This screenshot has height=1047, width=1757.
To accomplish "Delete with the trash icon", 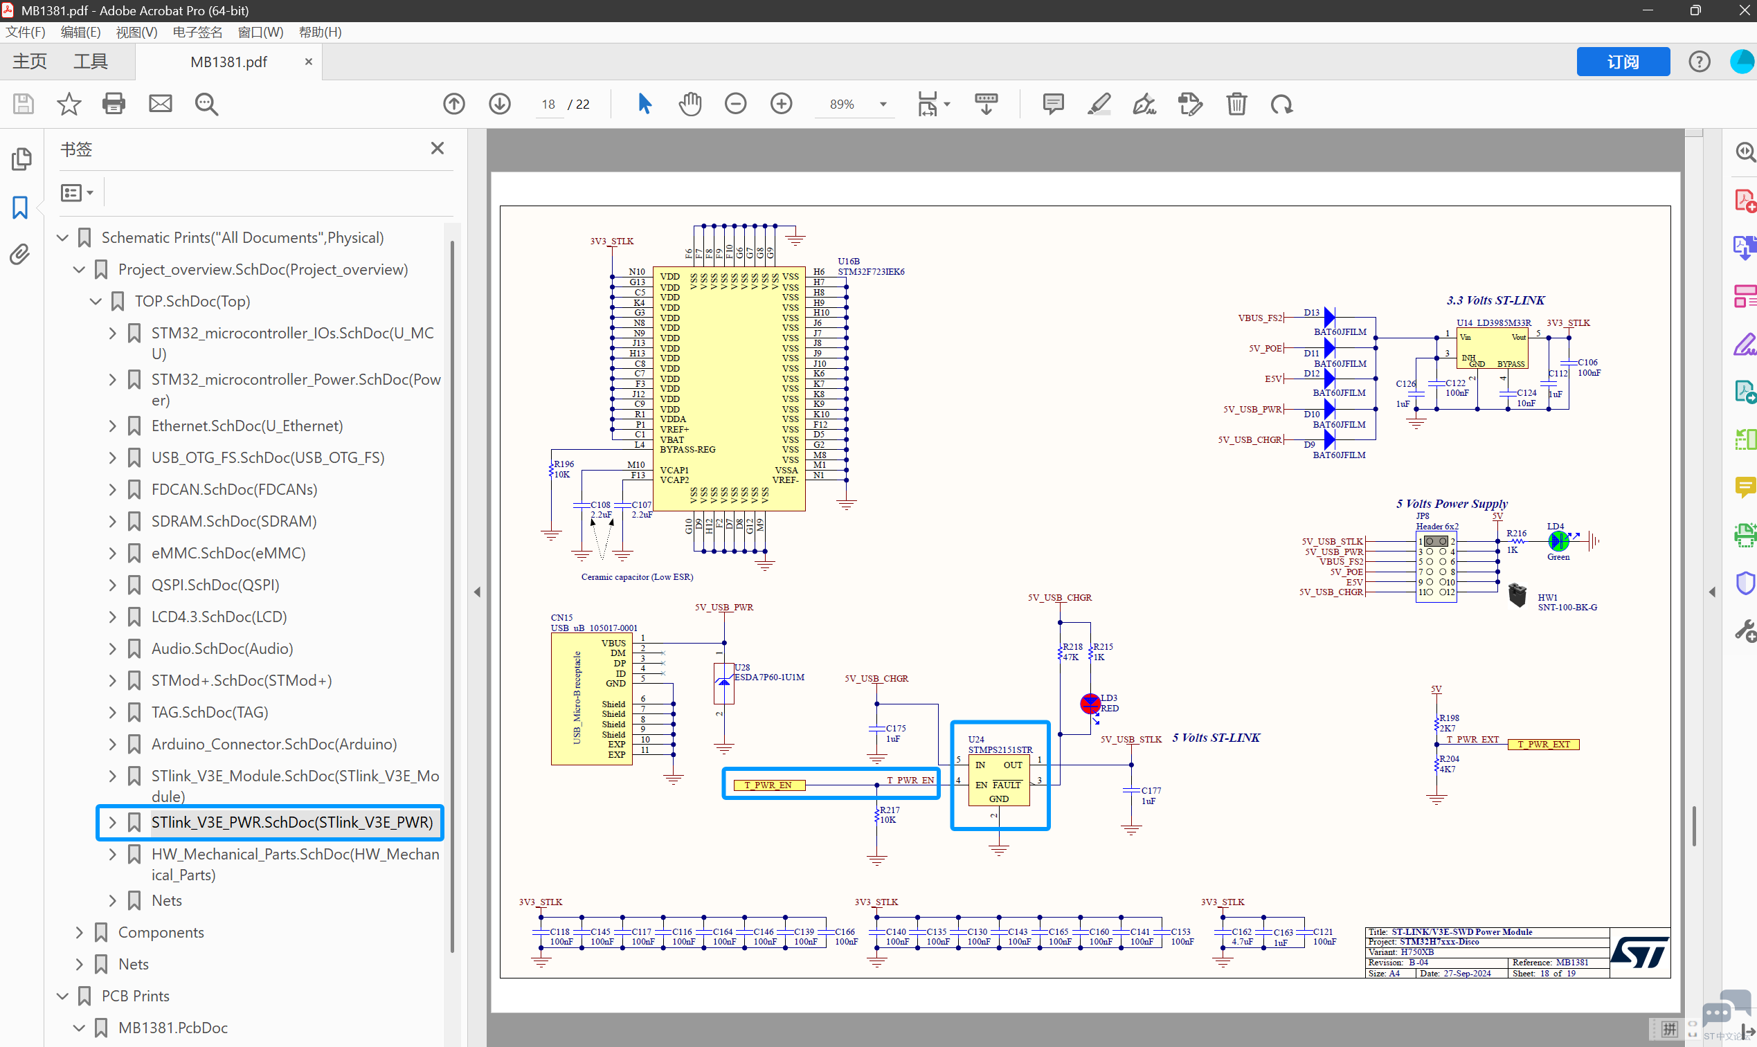I will (x=1236, y=104).
